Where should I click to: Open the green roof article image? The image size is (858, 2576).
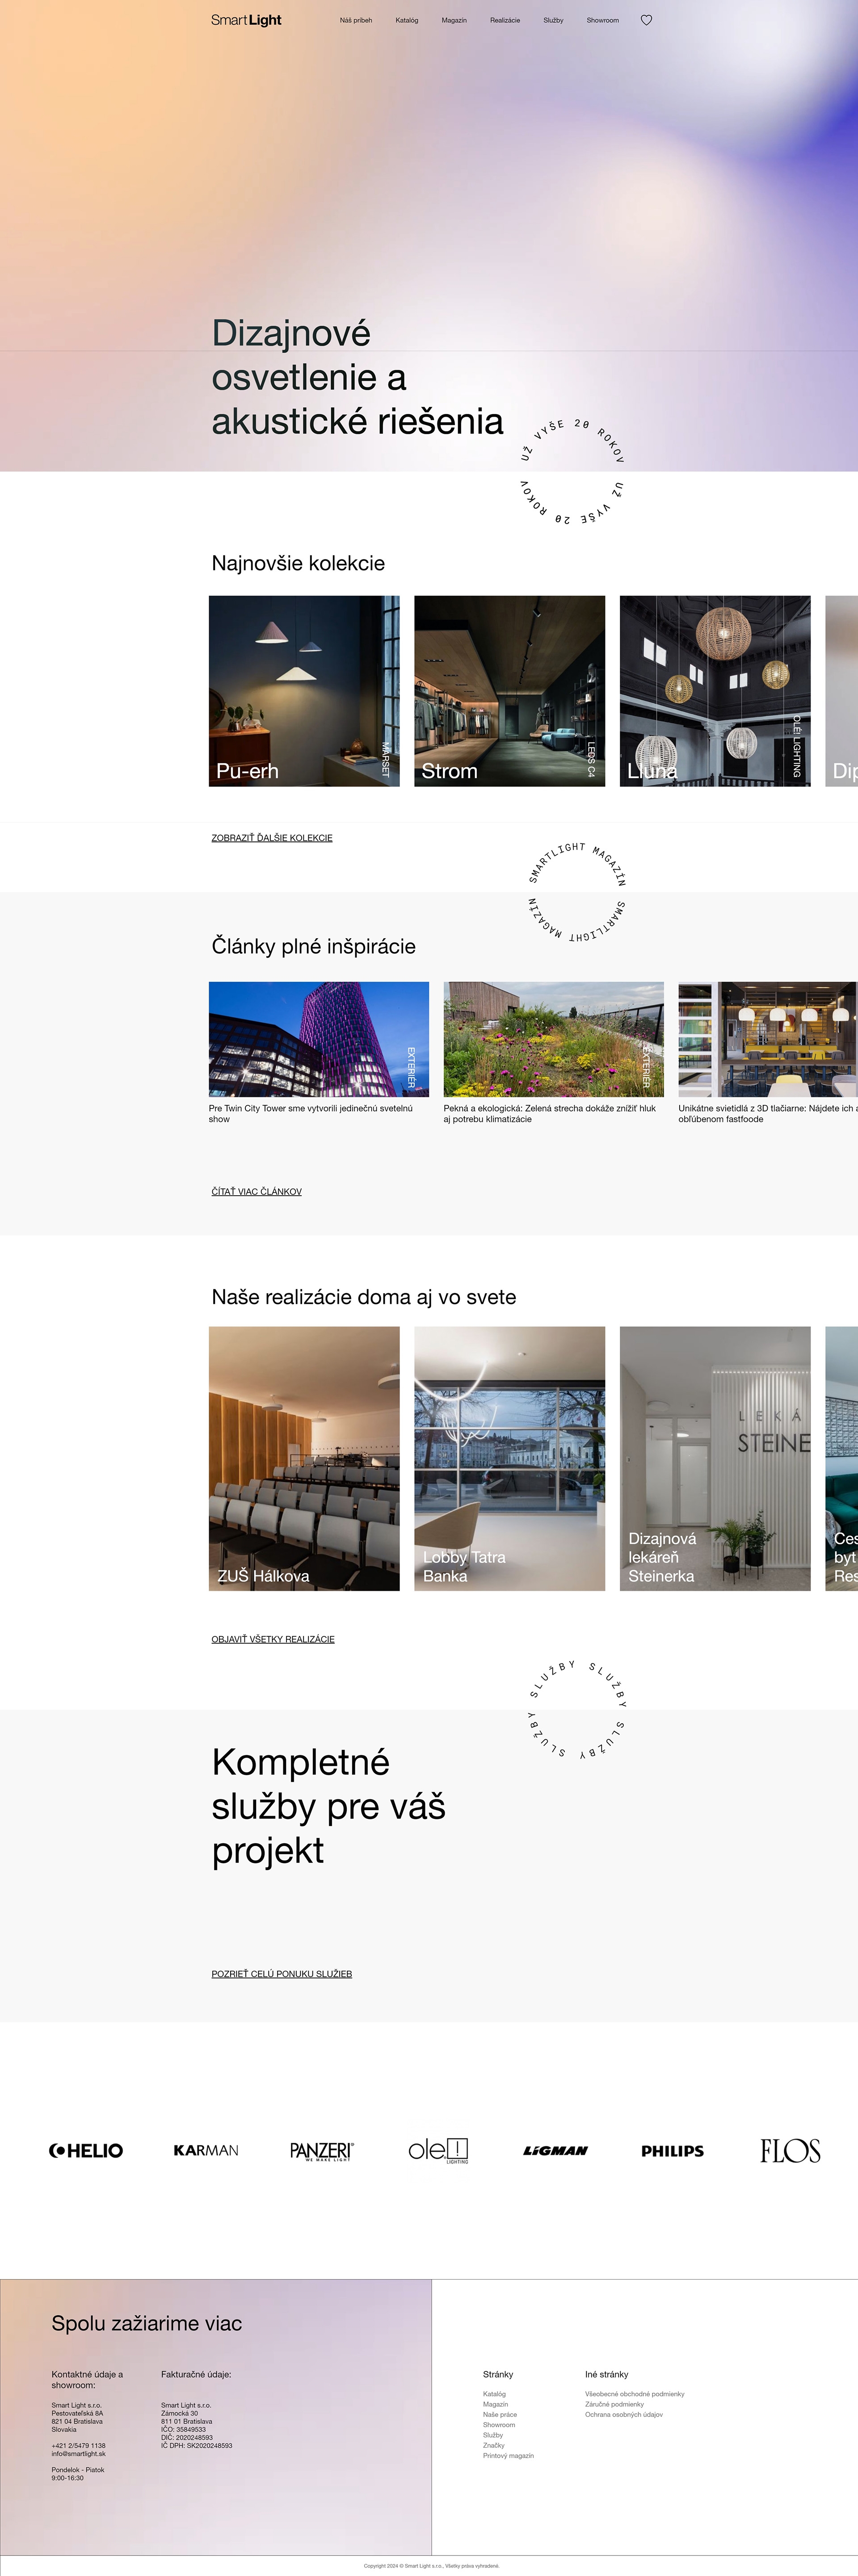(x=553, y=1039)
